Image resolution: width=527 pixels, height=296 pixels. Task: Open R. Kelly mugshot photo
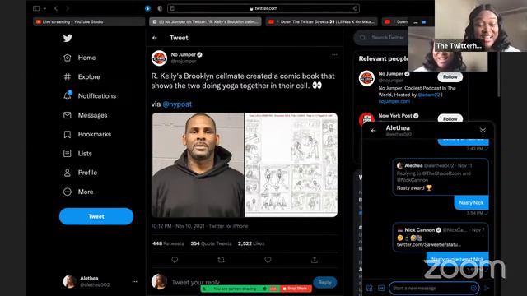[x=198, y=164]
